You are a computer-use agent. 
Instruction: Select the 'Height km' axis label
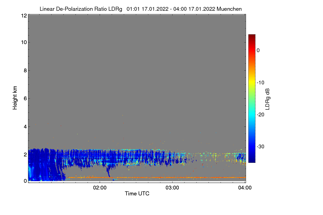15,98
